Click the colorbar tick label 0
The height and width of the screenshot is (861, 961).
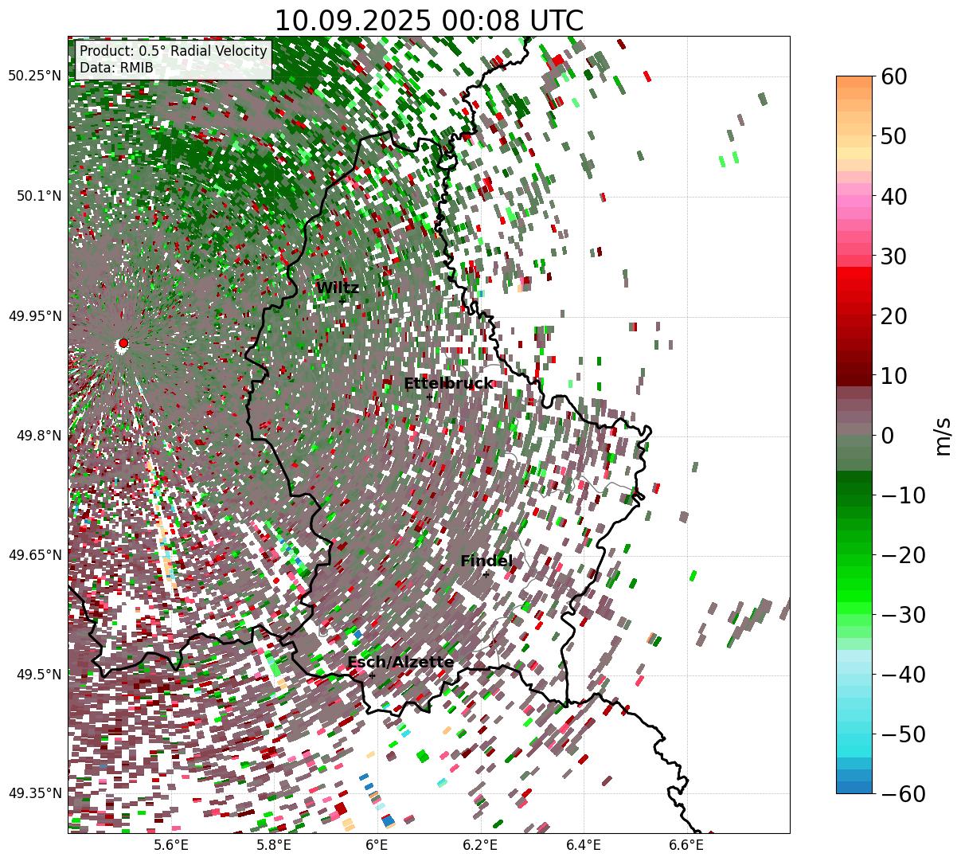pyautogui.click(x=886, y=436)
